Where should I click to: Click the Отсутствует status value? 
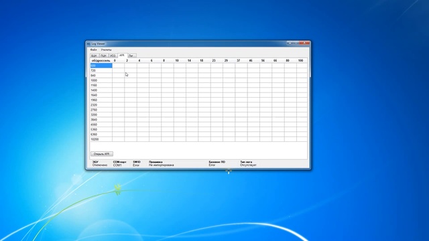click(x=248, y=165)
